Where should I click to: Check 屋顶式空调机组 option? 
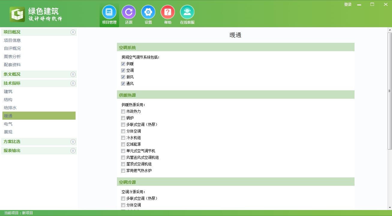[123, 164]
